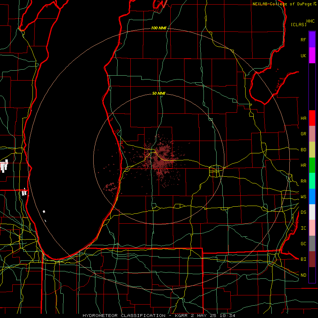
Task: Click the HR green legend swatch
Action: [312, 165]
